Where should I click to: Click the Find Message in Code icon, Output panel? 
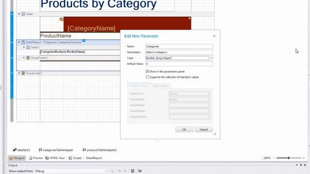(x=113, y=171)
